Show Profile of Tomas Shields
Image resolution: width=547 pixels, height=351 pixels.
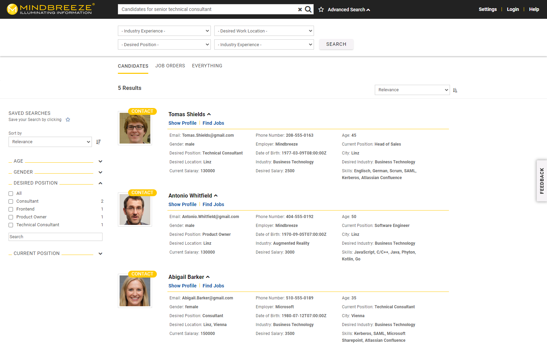[182, 123]
